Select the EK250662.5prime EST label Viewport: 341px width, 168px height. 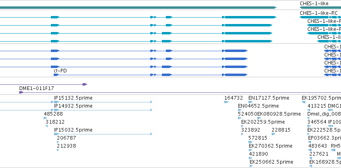(271, 162)
